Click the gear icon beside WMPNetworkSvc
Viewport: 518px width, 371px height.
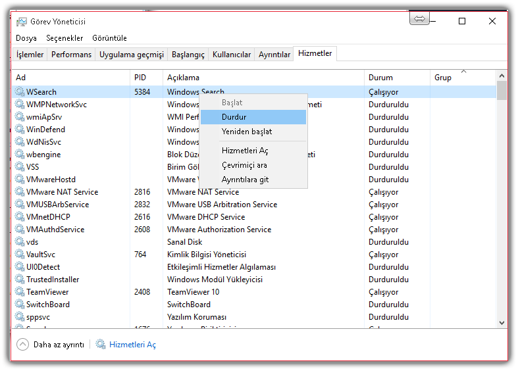[x=20, y=104]
